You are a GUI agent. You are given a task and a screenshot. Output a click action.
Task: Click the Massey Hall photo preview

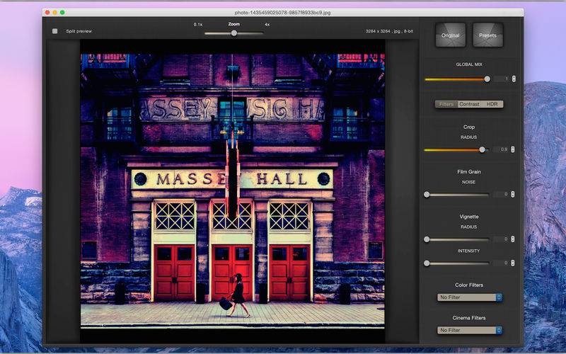[x=233, y=190]
